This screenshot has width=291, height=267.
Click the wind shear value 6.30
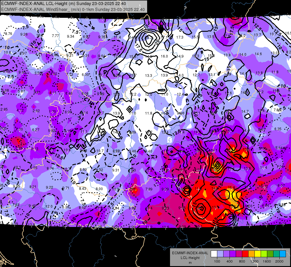click(85, 74)
